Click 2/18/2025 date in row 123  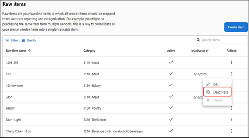(x=200, y=74)
